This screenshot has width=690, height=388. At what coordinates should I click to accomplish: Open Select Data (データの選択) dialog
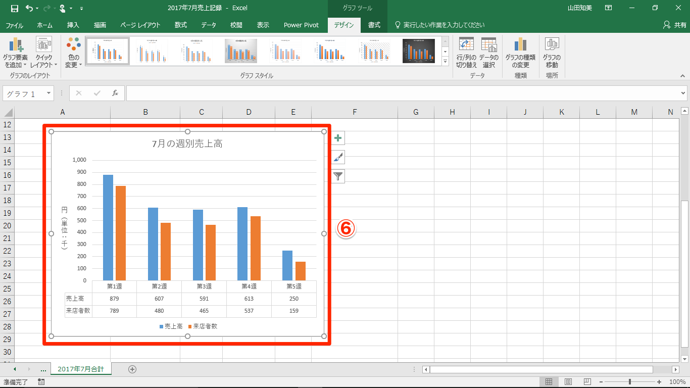click(x=489, y=53)
